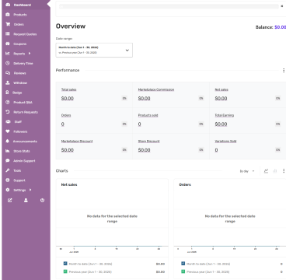Click the Delivery Time clock icon

point(8,63)
